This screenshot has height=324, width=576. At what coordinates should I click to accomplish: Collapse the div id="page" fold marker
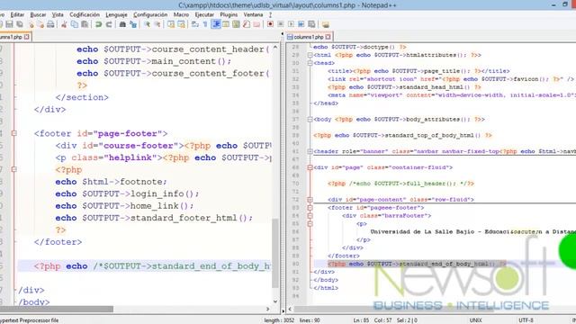click(x=310, y=167)
